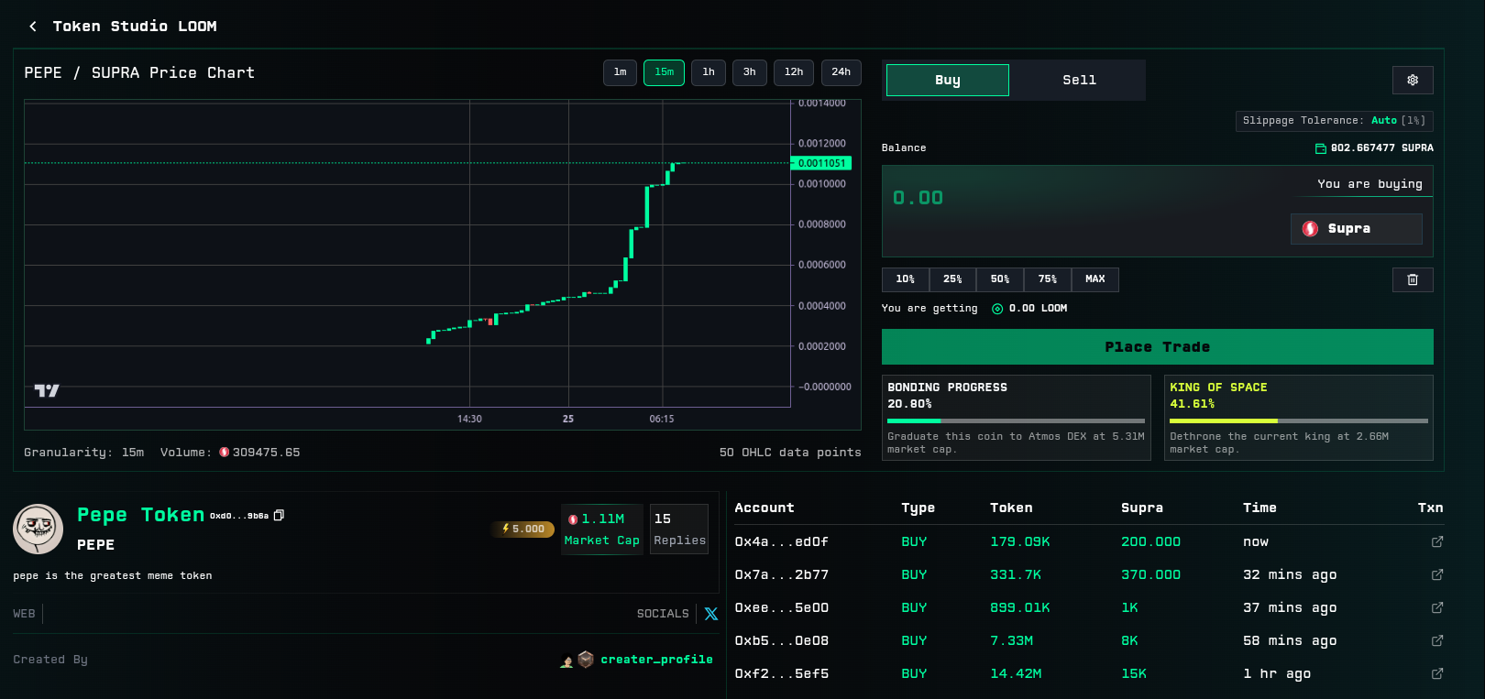The width and height of the screenshot is (1485, 699).
Task: Open transaction link for the 0xb5...0e08 row
Action: (x=1437, y=640)
